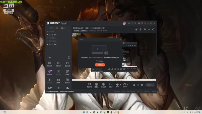Open the user avatar profile
Screen dimensions: 202x114
point(124,23)
